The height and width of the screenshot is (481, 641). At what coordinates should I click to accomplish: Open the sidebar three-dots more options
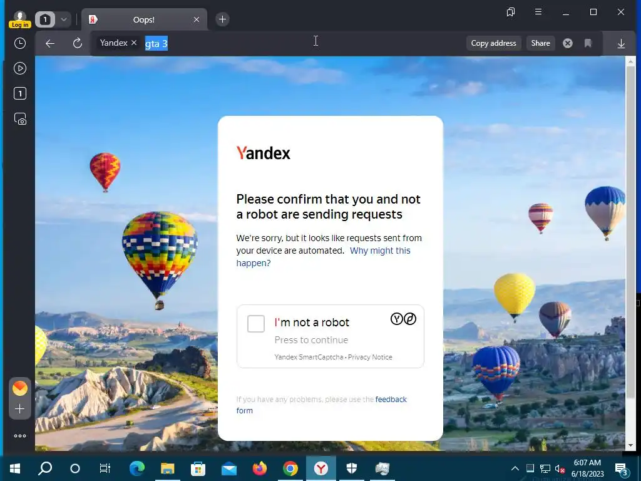(x=19, y=436)
